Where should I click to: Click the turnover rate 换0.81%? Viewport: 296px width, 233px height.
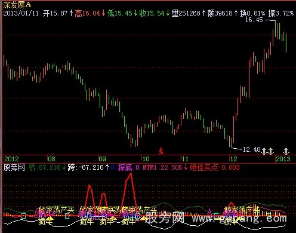pos(252,13)
